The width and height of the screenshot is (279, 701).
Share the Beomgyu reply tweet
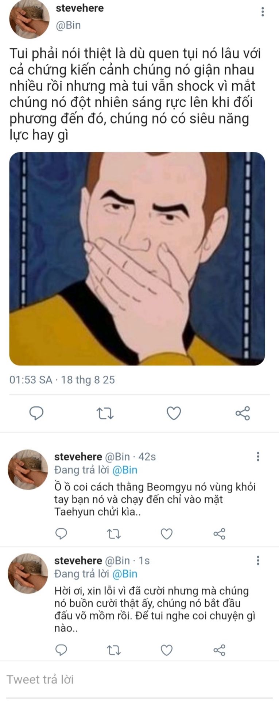click(x=219, y=534)
